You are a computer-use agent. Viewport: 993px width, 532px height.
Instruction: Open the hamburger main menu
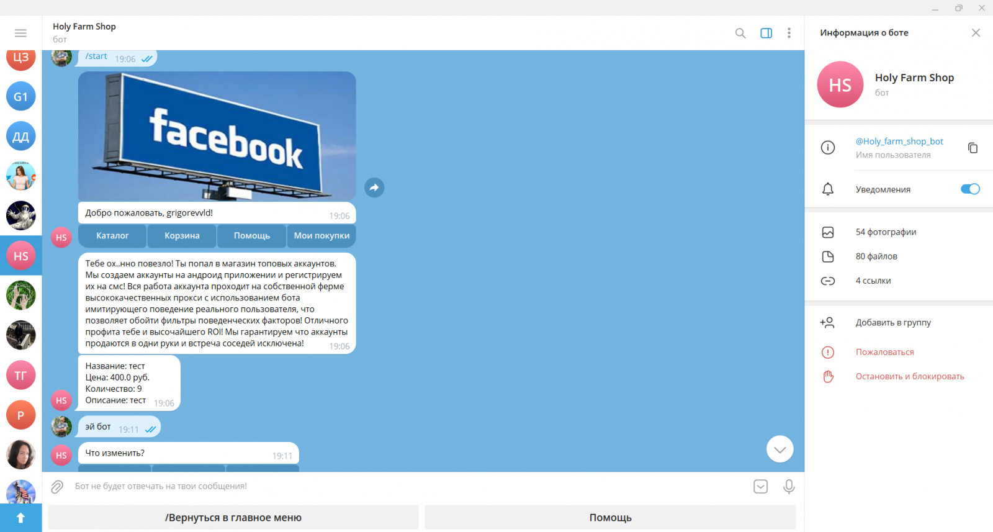pos(20,33)
